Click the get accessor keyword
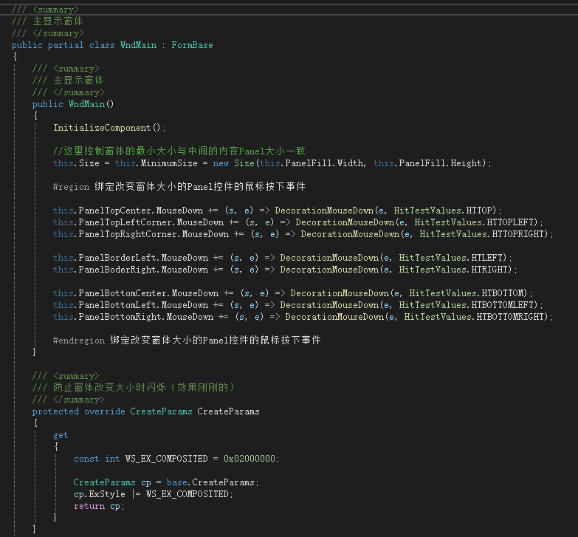This screenshot has height=537, width=578. [x=61, y=435]
